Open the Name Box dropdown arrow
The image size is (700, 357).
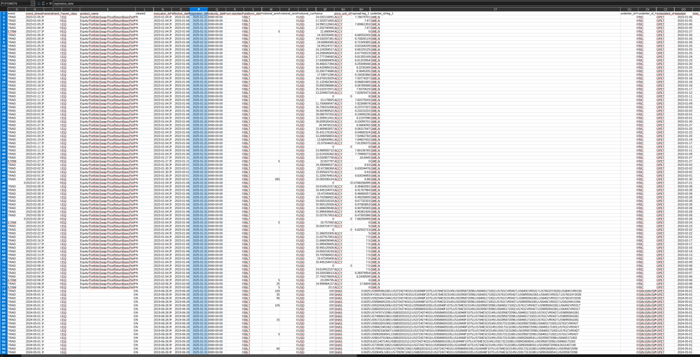coord(33,3)
